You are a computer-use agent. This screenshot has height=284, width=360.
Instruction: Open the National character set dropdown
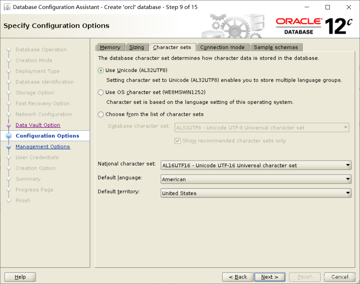(256, 165)
